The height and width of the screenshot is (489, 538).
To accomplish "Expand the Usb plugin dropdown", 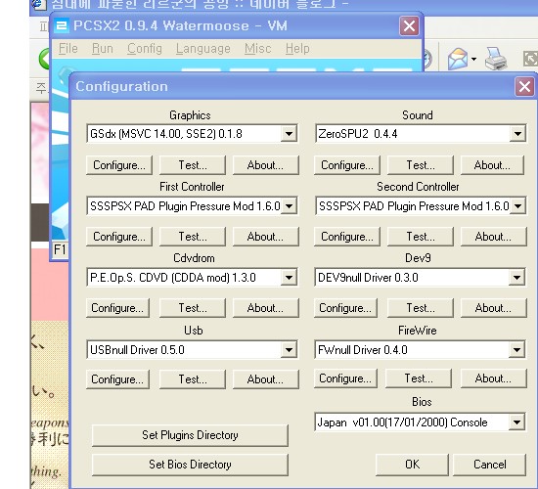I will click(x=289, y=350).
